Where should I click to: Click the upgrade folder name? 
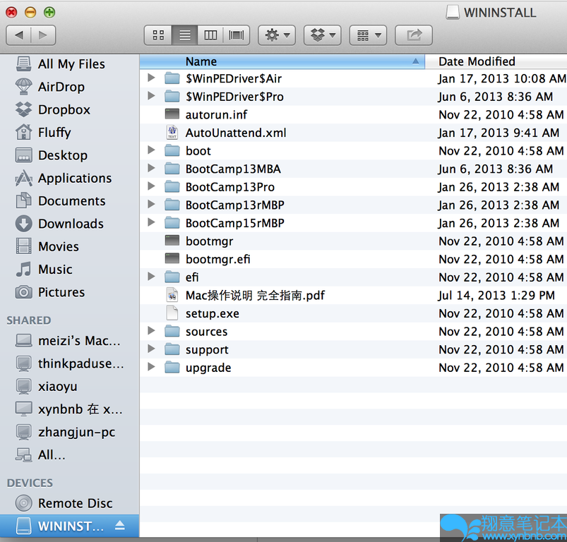pos(208,368)
